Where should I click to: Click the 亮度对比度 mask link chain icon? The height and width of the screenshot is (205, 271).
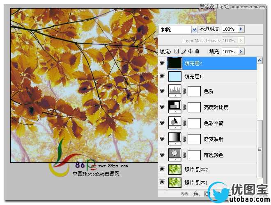point(184,107)
